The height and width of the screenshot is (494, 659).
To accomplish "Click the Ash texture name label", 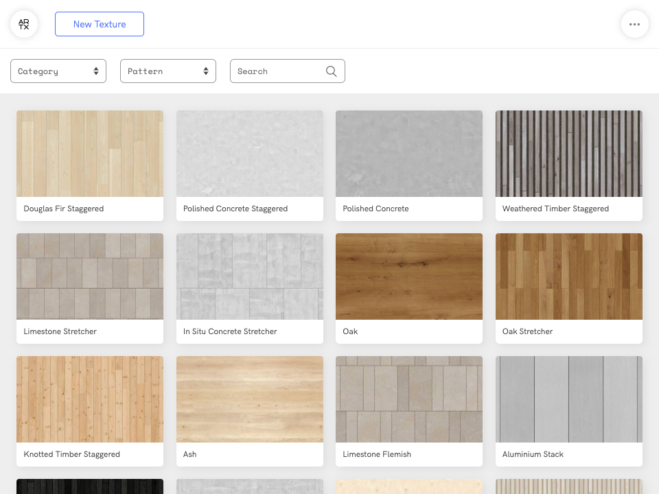I will (190, 454).
